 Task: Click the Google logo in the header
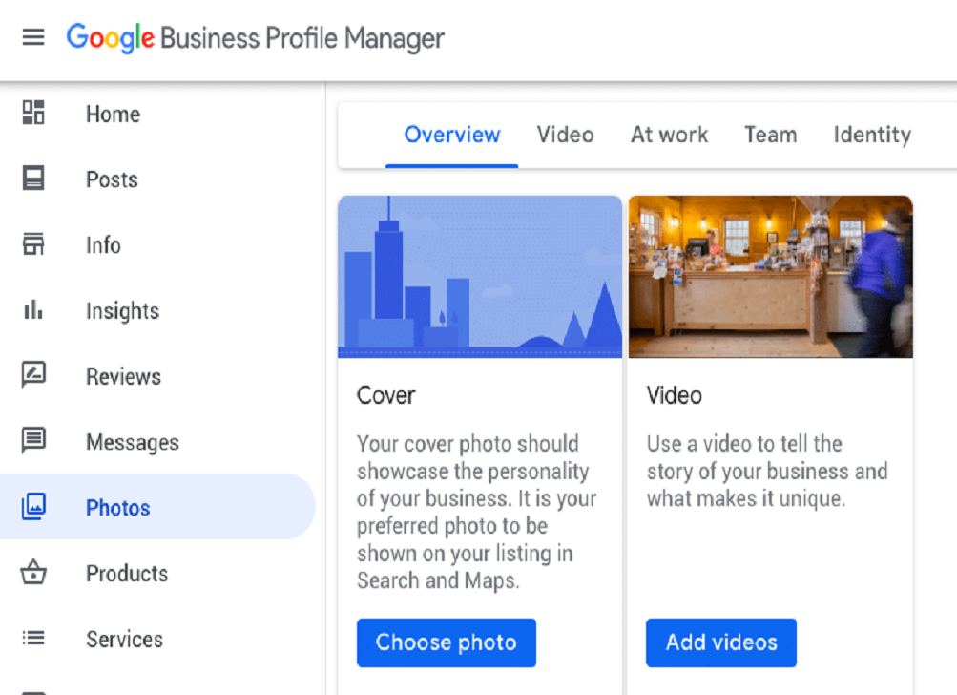108,38
